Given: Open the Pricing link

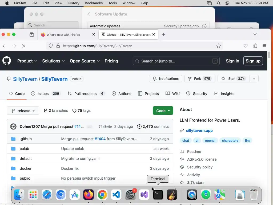Looking at the screenshot, I should [111, 61].
